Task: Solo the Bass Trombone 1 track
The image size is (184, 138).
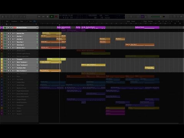Action: click(10, 71)
